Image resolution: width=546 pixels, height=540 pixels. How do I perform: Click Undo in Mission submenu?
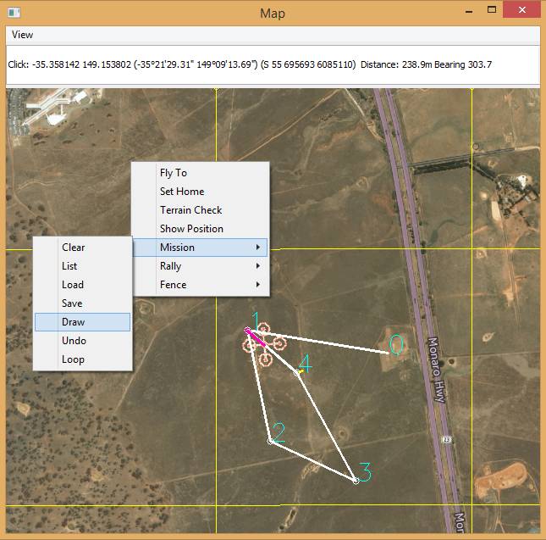[74, 341]
